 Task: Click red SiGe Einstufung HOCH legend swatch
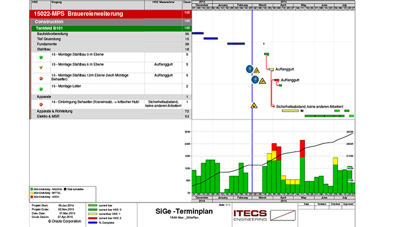(32, 197)
